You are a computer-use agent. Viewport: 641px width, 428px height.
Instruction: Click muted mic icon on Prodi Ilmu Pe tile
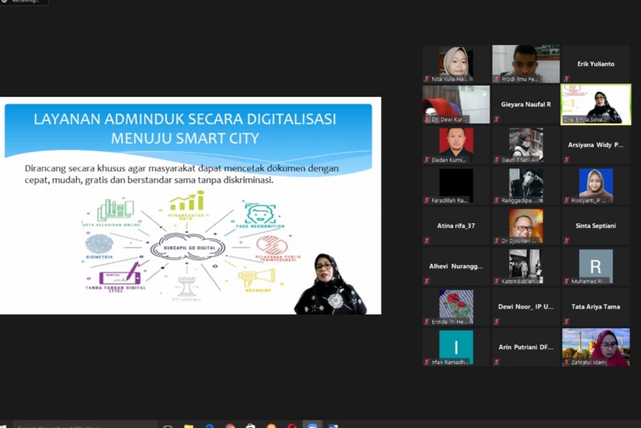pos(496,78)
